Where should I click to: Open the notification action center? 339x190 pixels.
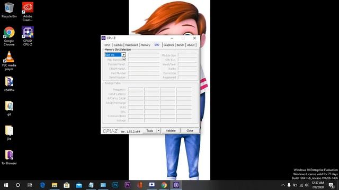tap(332, 185)
